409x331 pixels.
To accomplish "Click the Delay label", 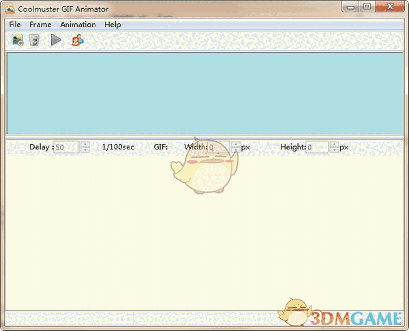I will point(42,147).
